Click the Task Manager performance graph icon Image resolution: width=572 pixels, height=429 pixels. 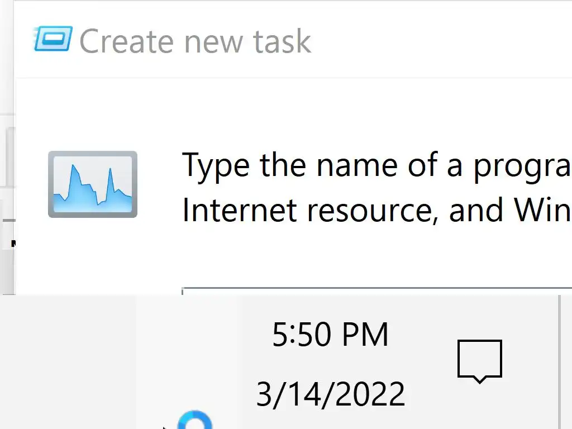pyautogui.click(x=93, y=184)
